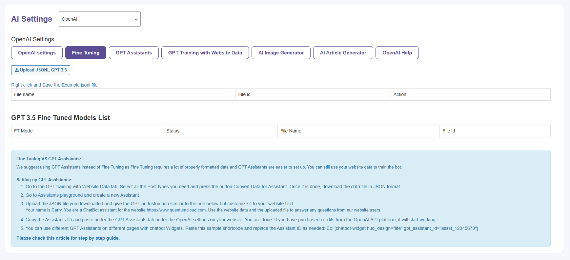Open the step by step guide article link
570x260 pixels.
[68, 238]
